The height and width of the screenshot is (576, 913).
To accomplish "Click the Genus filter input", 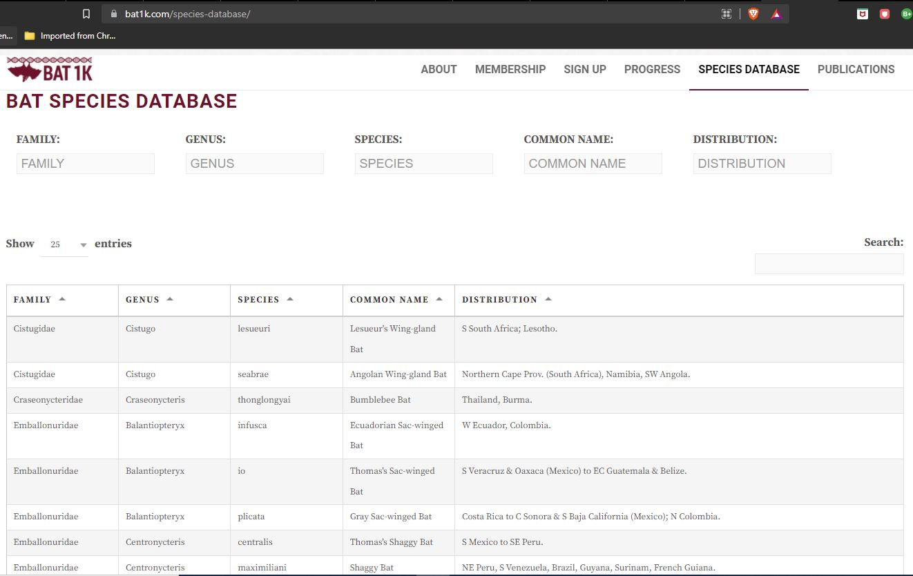I will (x=255, y=164).
